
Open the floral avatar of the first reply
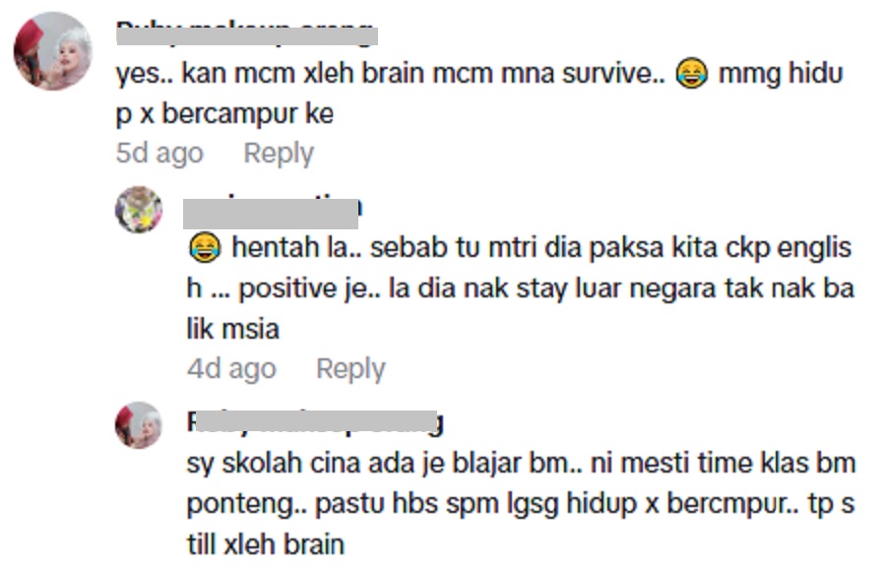tap(139, 210)
